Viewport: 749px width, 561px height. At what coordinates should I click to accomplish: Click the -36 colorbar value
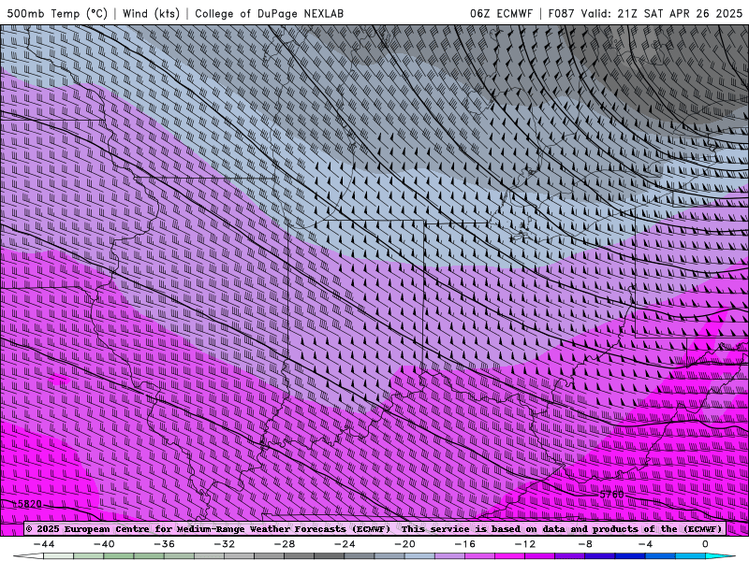pos(164,544)
